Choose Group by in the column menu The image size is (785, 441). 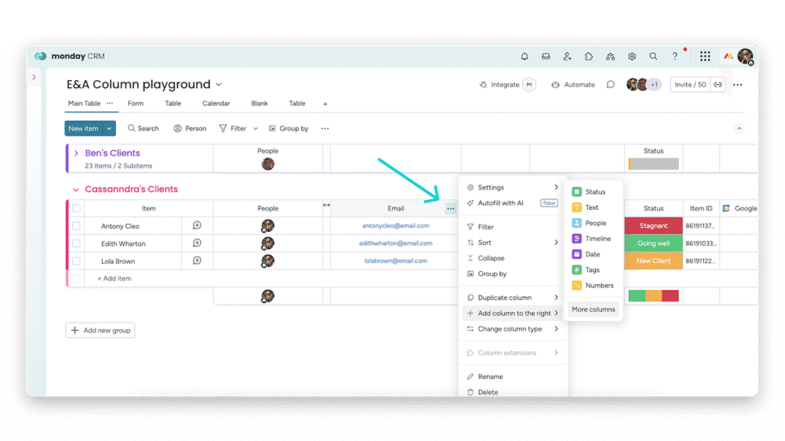click(513, 274)
